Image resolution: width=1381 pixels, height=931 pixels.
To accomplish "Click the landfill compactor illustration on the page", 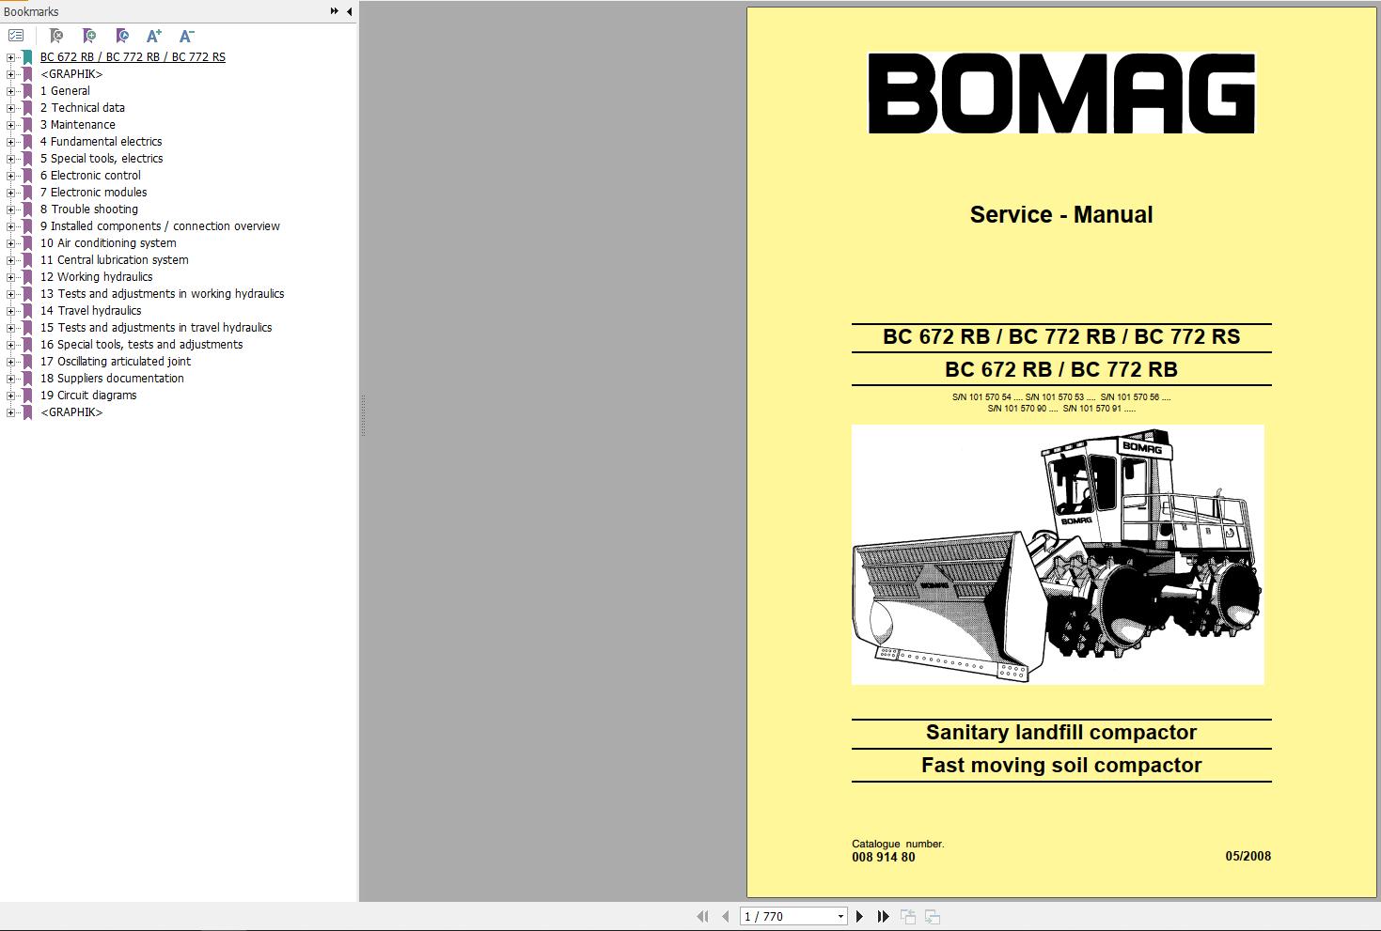I will click(1058, 554).
